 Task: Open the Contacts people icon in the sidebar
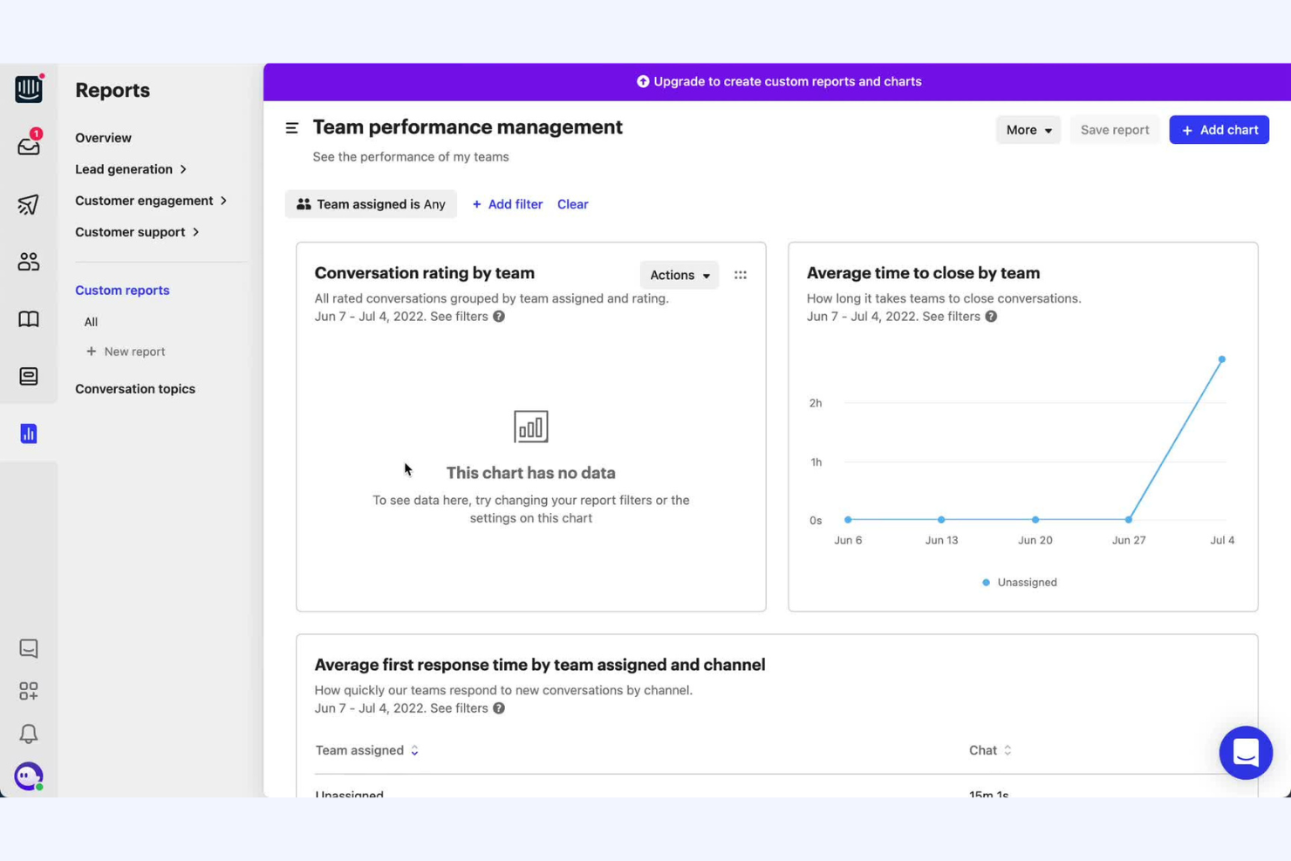click(29, 261)
